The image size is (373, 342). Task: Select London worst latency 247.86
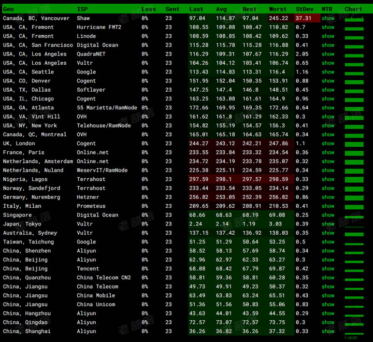point(278,144)
